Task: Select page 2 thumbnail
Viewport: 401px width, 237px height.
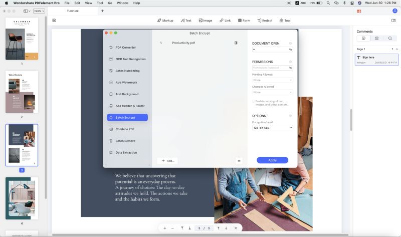Action: [x=22, y=92]
